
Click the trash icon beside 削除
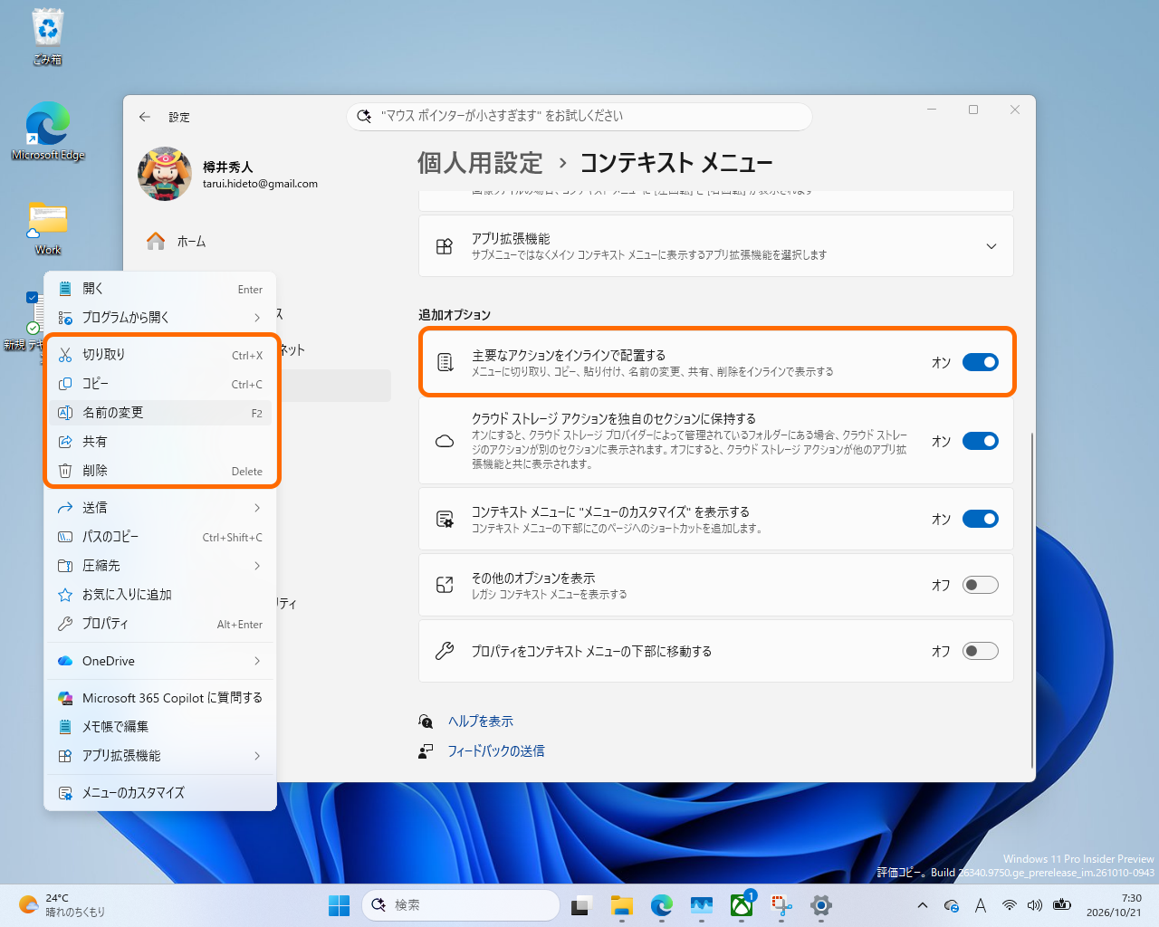point(65,471)
